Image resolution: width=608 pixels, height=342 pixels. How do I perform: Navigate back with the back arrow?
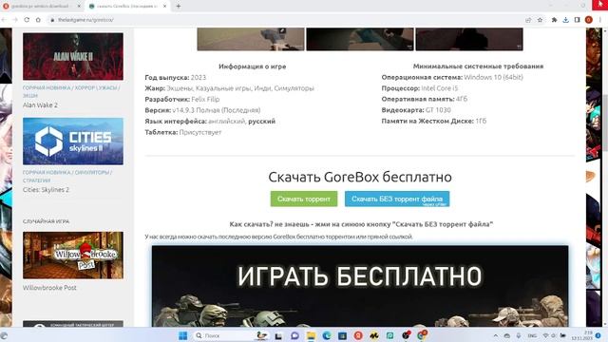pyautogui.click(x=4, y=20)
